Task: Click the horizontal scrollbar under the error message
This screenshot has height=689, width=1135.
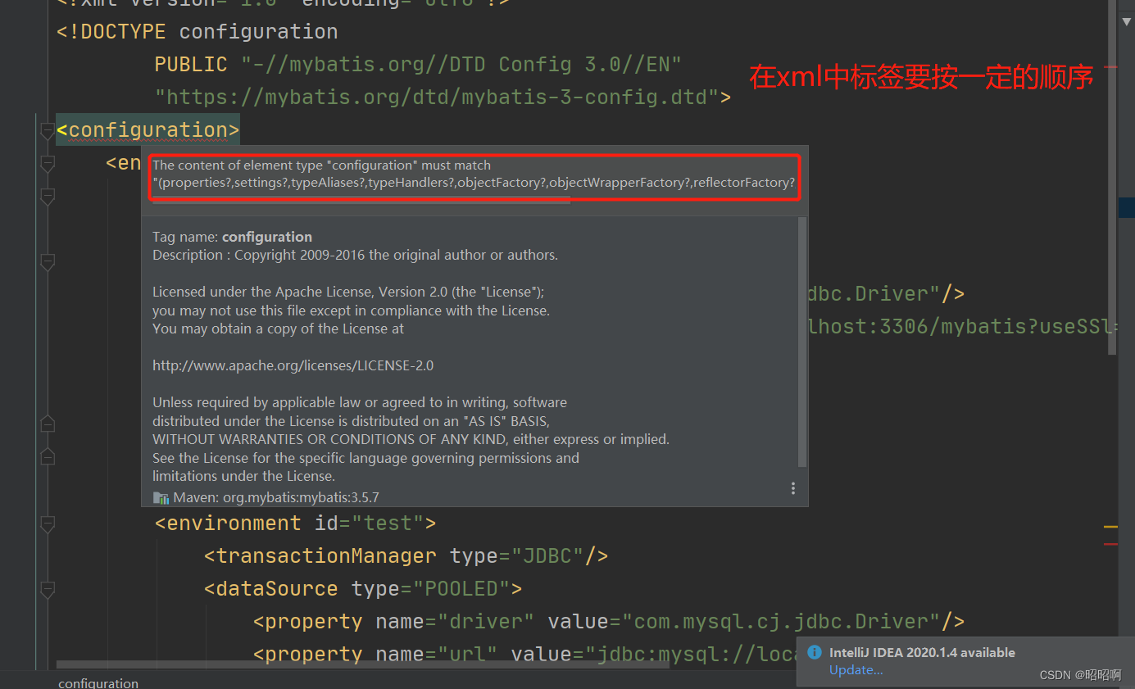Action: tap(361, 200)
